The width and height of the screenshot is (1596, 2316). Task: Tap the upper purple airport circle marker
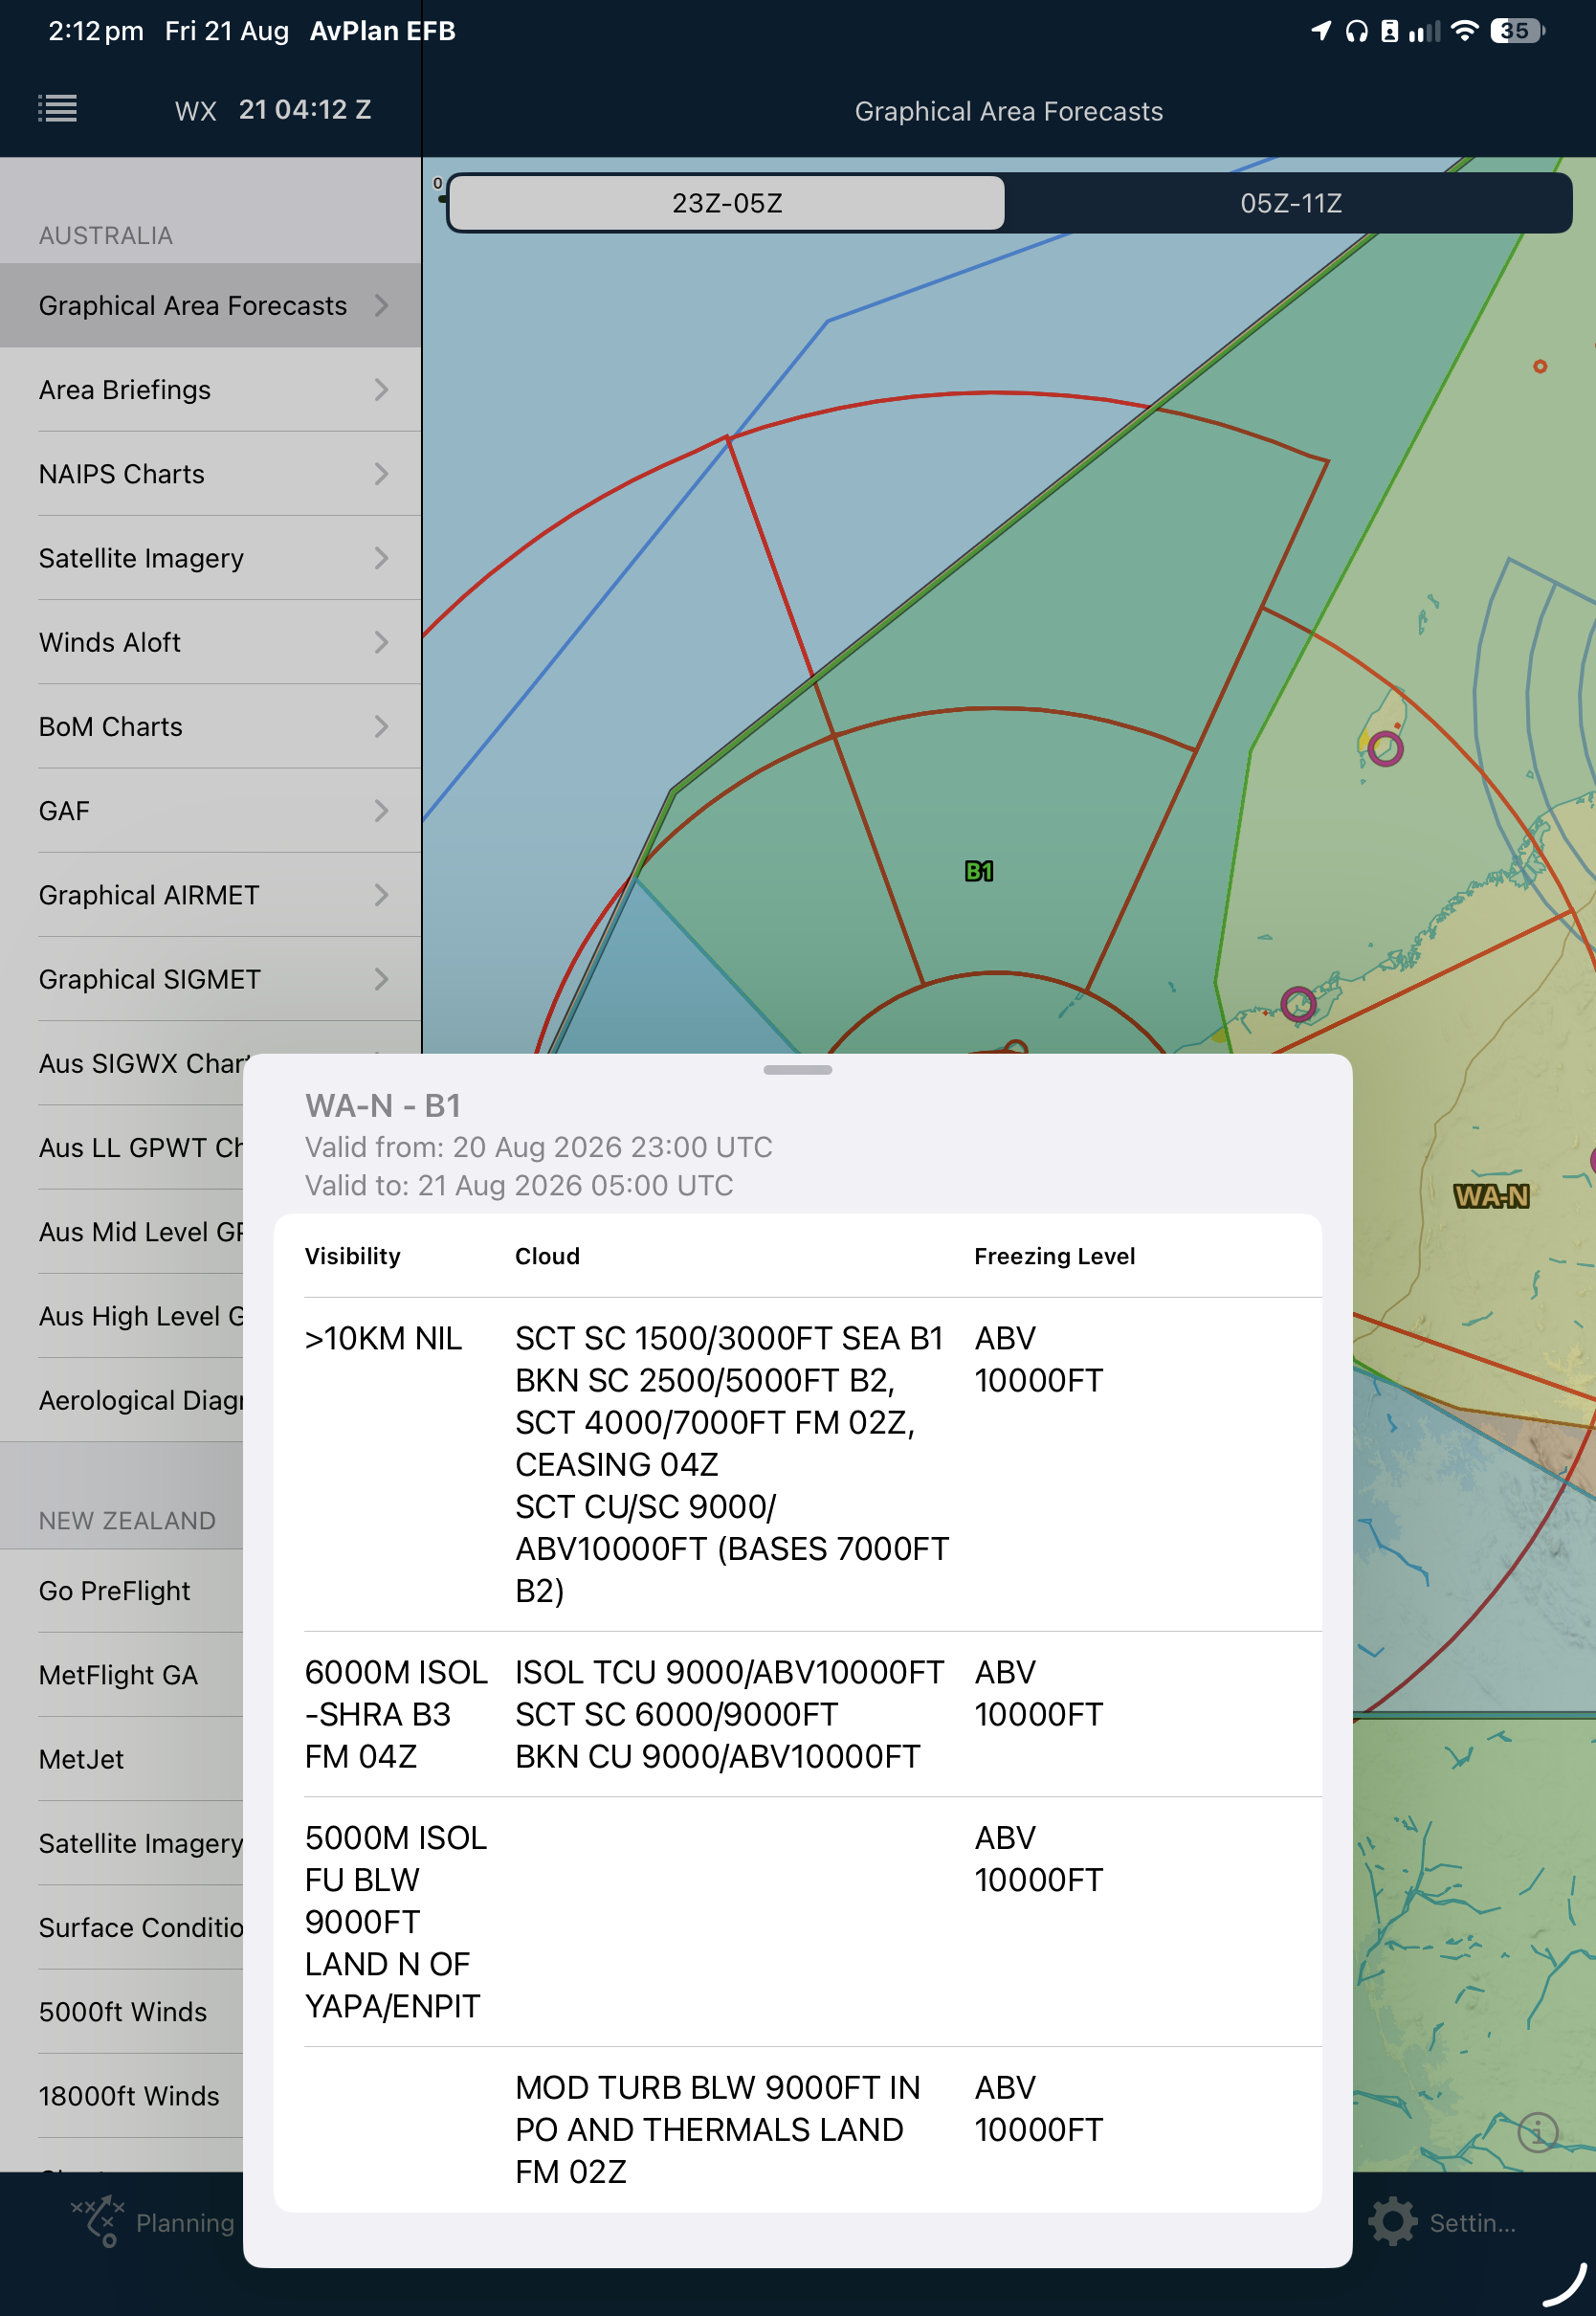coord(1385,748)
